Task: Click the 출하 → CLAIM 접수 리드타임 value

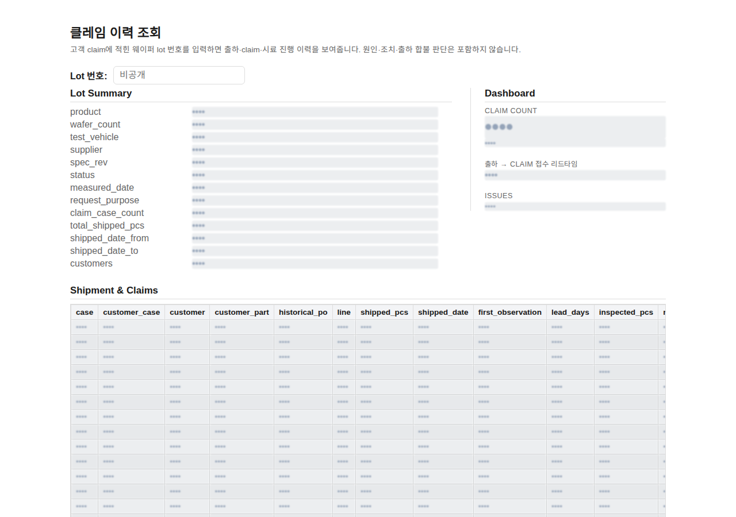Action: (575, 175)
